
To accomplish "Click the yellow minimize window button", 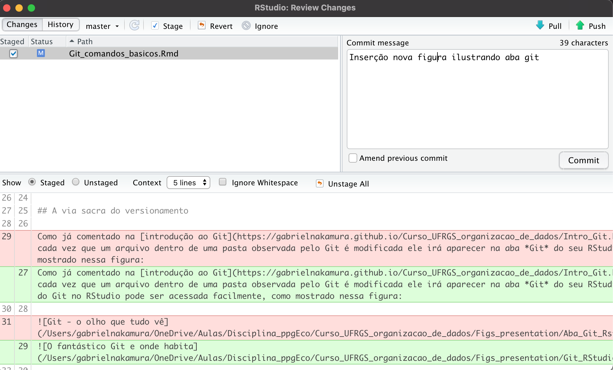I will [x=19, y=8].
